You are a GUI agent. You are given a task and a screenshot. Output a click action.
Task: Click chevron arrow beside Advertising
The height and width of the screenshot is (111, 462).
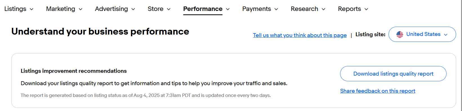point(133,9)
